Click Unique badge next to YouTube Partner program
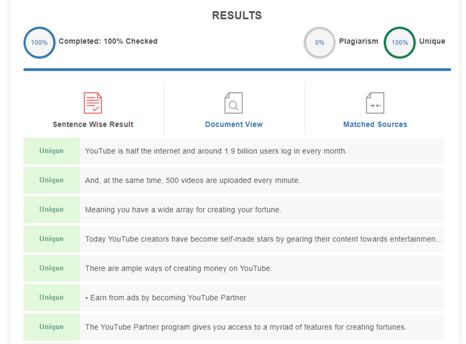 tap(51, 327)
